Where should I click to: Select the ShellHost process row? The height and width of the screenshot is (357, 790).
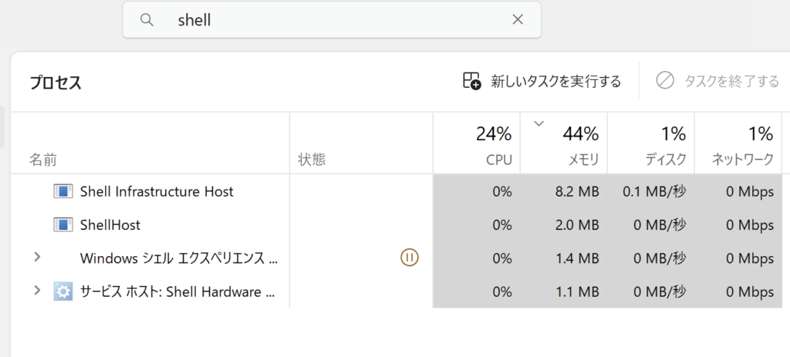[110, 225]
